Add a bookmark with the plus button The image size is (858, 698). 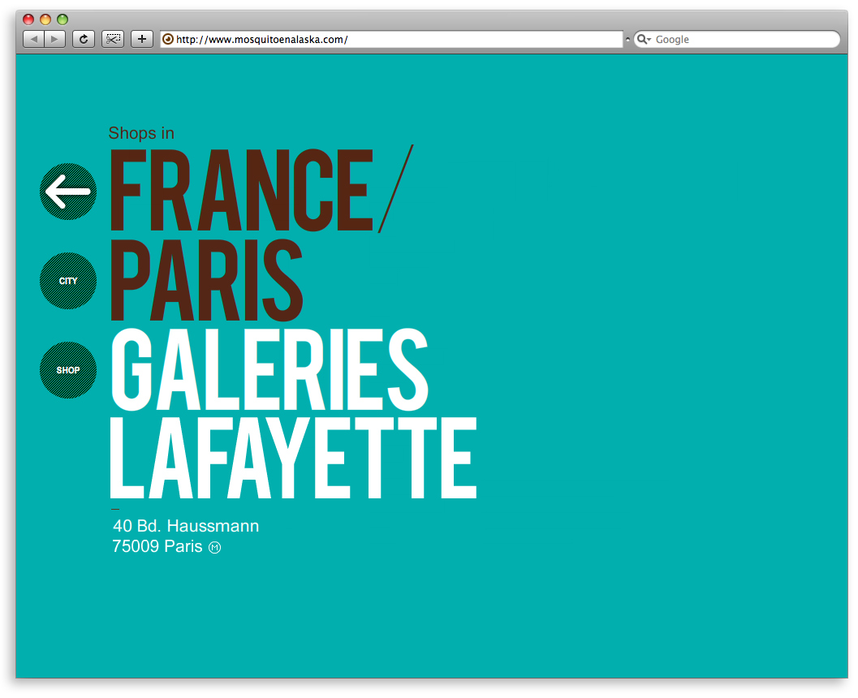coord(142,39)
